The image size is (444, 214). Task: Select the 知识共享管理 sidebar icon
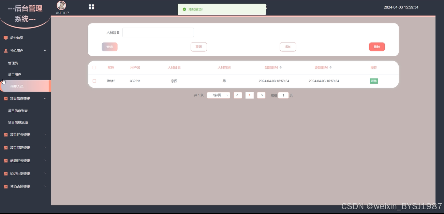5,174
